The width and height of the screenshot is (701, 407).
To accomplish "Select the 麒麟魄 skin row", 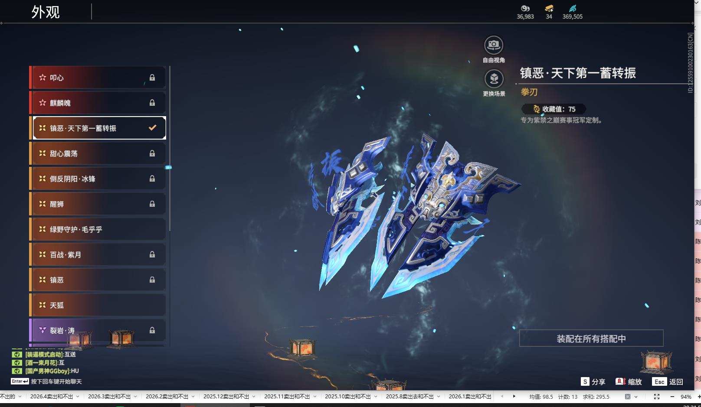I will point(98,103).
